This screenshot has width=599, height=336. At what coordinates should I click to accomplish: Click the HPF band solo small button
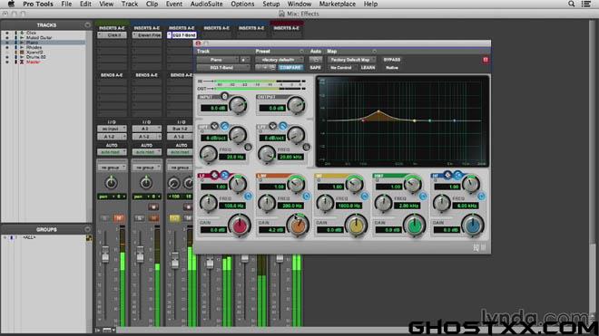pyautogui.click(x=248, y=148)
